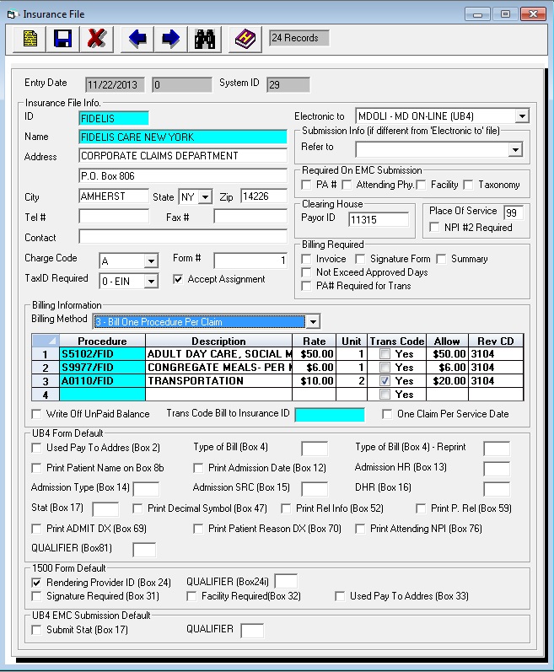
Task: Click the Trans Code column header
Action: pos(397,341)
